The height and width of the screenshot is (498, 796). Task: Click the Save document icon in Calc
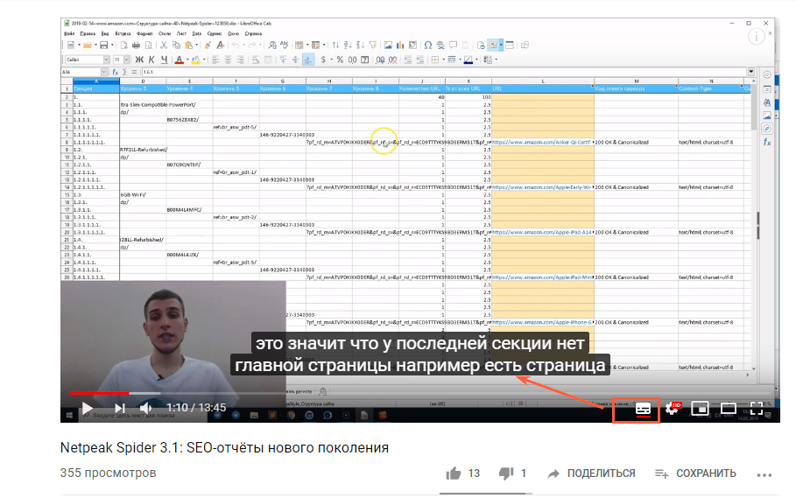pos(103,46)
